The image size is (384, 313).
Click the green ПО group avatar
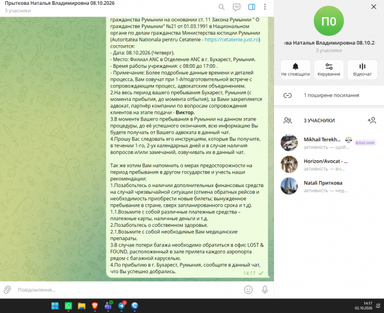pos(328,21)
